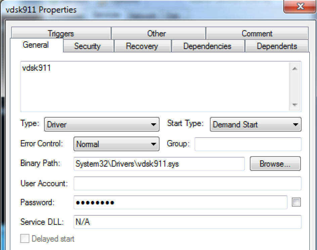Tick the Delayed start checkbox
Image resolution: width=317 pixels, height=250 pixels.
coord(25,239)
